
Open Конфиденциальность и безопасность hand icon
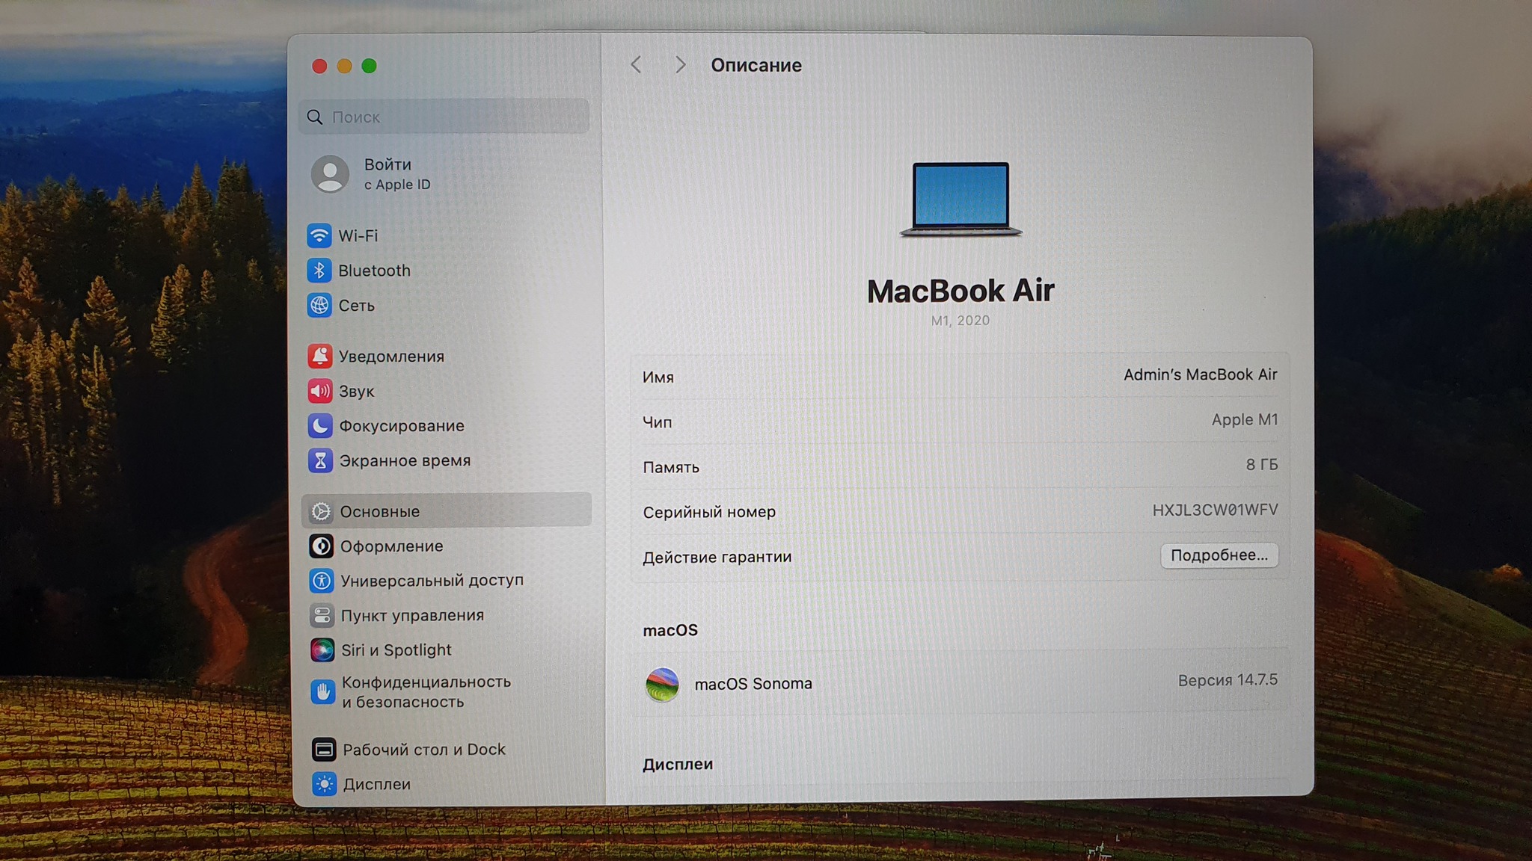pyautogui.click(x=322, y=692)
